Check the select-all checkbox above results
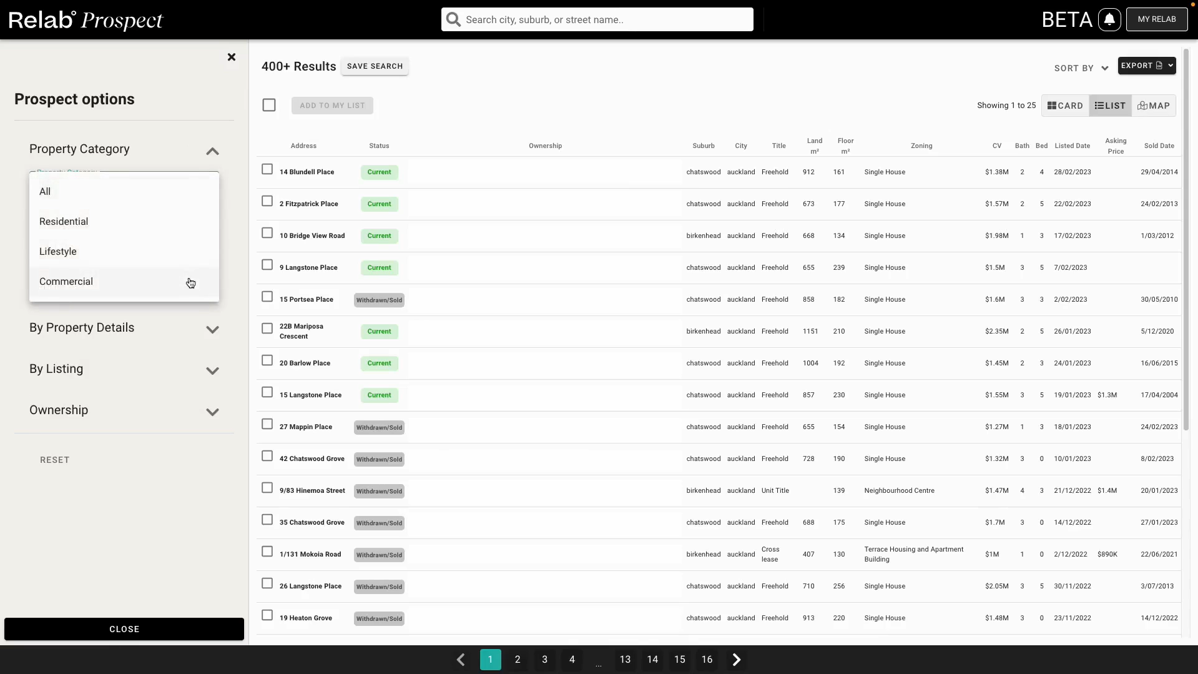Image resolution: width=1198 pixels, height=674 pixels. click(x=268, y=104)
